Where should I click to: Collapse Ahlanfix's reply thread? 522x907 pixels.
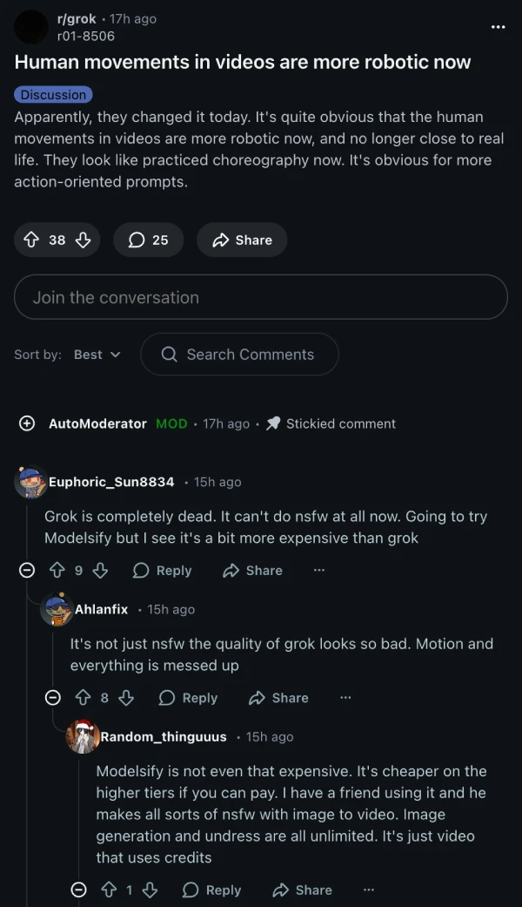53,698
